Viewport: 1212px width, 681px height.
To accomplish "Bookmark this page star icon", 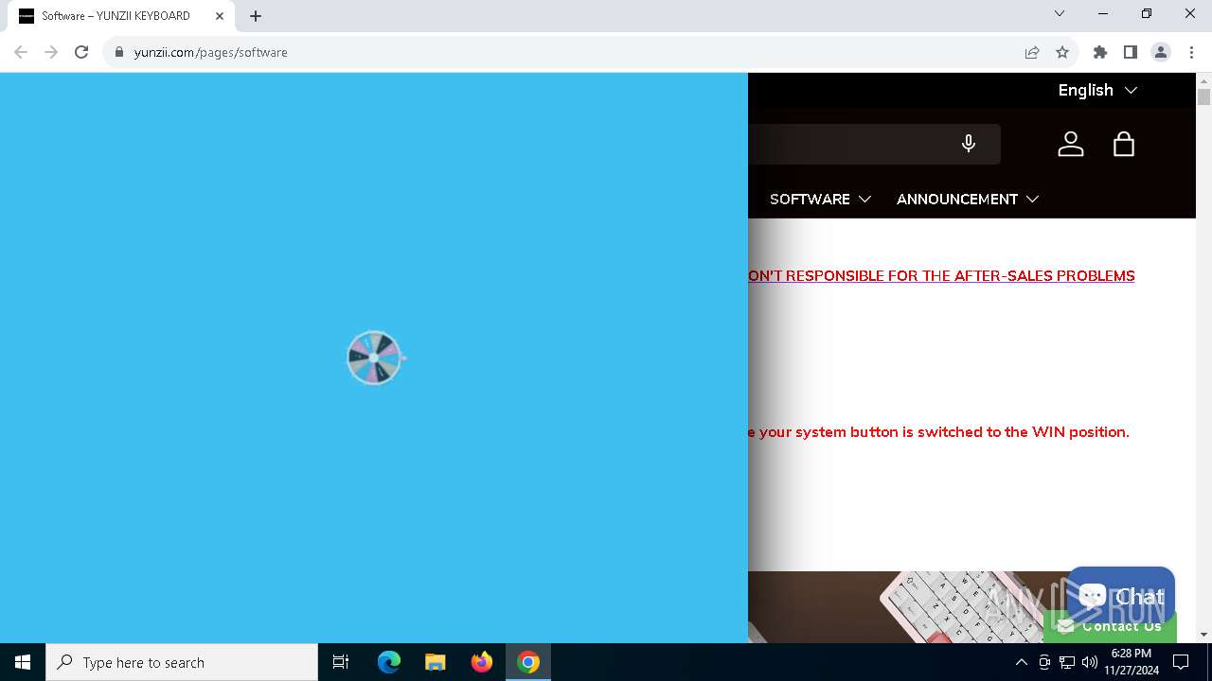I will pyautogui.click(x=1062, y=52).
